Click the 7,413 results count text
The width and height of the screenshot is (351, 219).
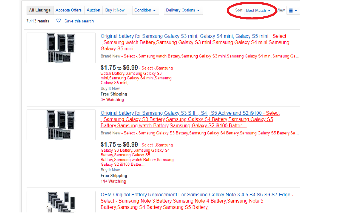click(x=38, y=21)
